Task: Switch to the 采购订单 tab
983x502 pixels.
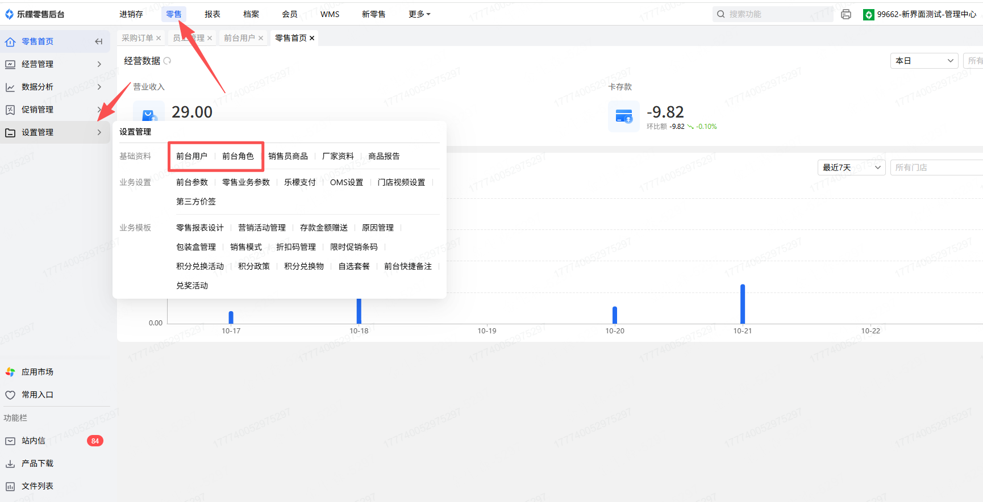Action: [x=138, y=38]
